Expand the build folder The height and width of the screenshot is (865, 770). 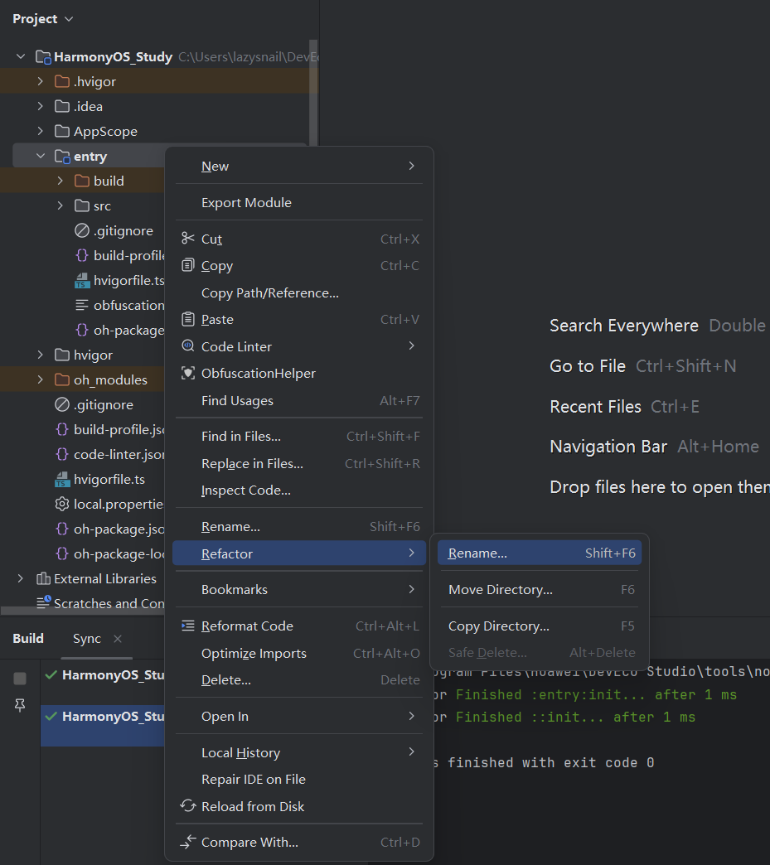click(61, 181)
